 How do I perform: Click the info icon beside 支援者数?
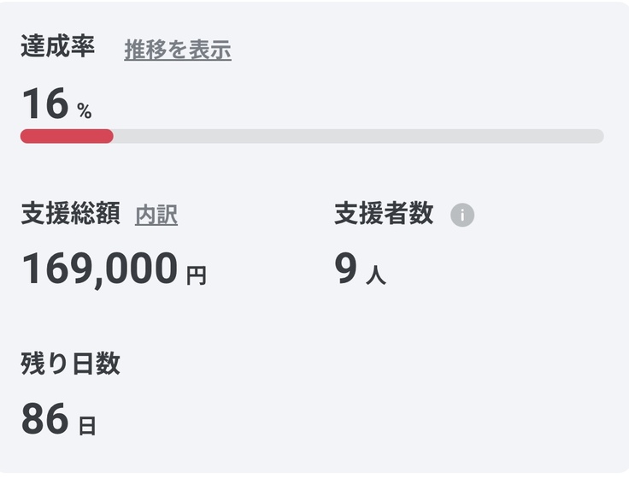tap(462, 215)
